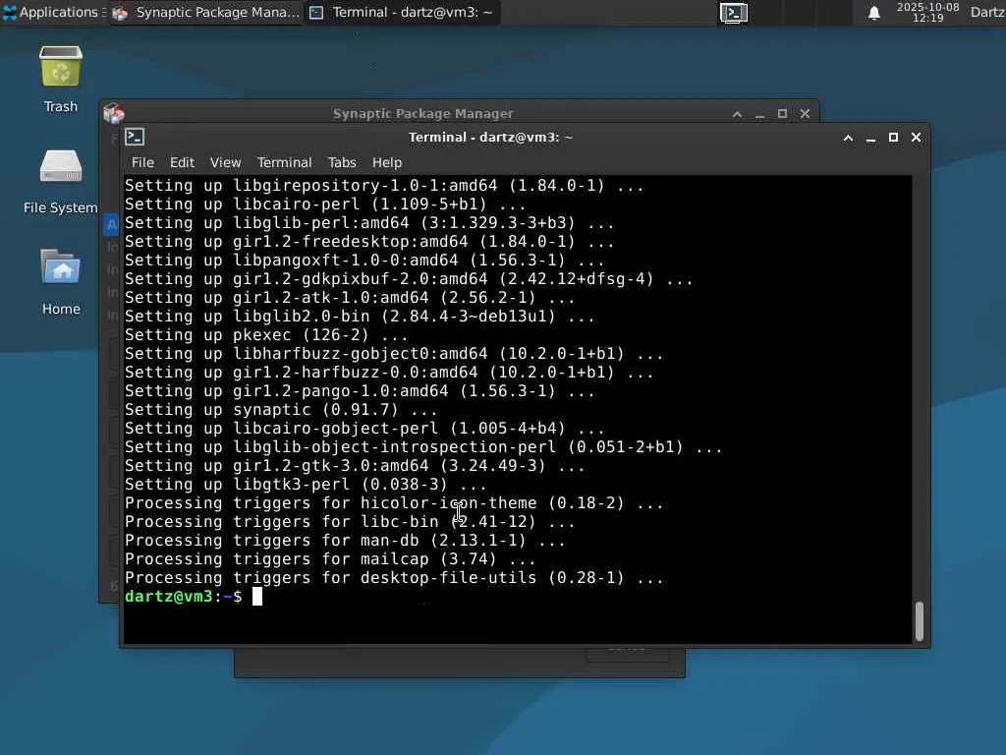The width and height of the screenshot is (1006, 755).
Task: Click the 'Processing triggers for man-db' line
Action: pyautogui.click(x=345, y=541)
